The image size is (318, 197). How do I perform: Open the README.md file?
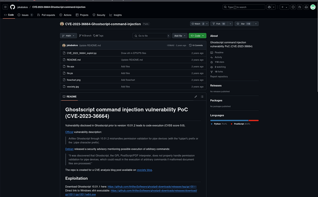click(74, 60)
